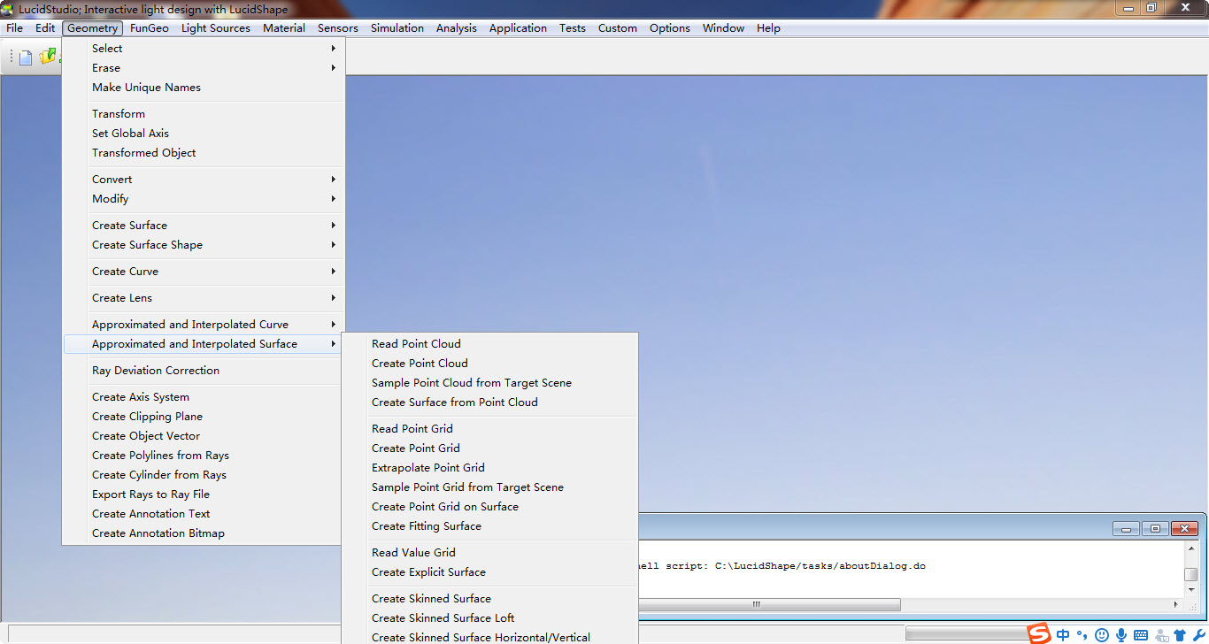
Task: Expand the Erase submenu
Action: point(203,68)
